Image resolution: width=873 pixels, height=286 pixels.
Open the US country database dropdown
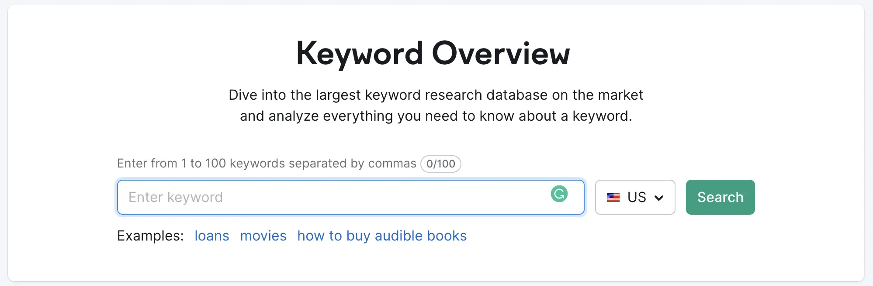[635, 197]
